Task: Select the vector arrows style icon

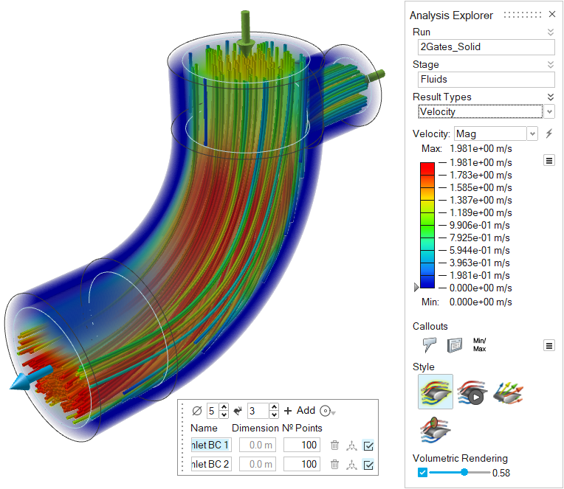Action: pyautogui.click(x=508, y=392)
